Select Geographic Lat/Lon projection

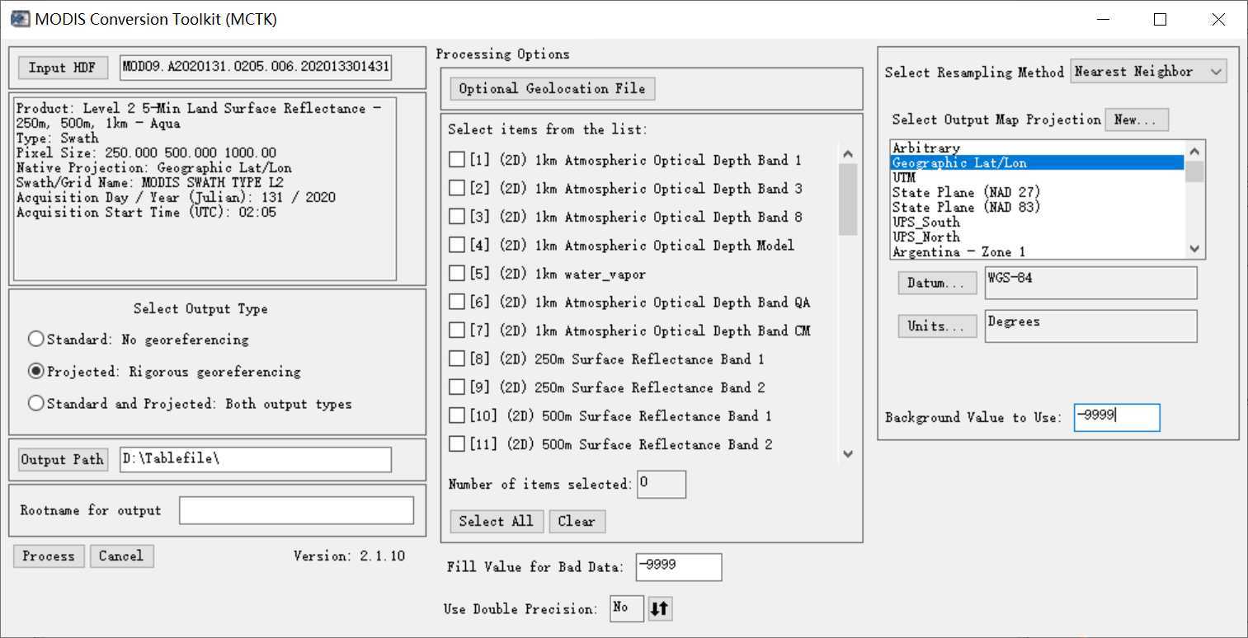pos(1037,163)
